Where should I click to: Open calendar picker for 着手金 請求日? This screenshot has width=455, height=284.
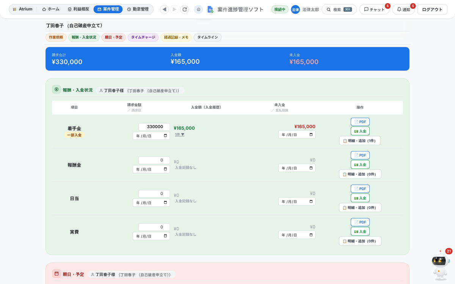click(165, 136)
